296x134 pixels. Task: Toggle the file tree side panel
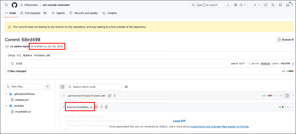62,87
